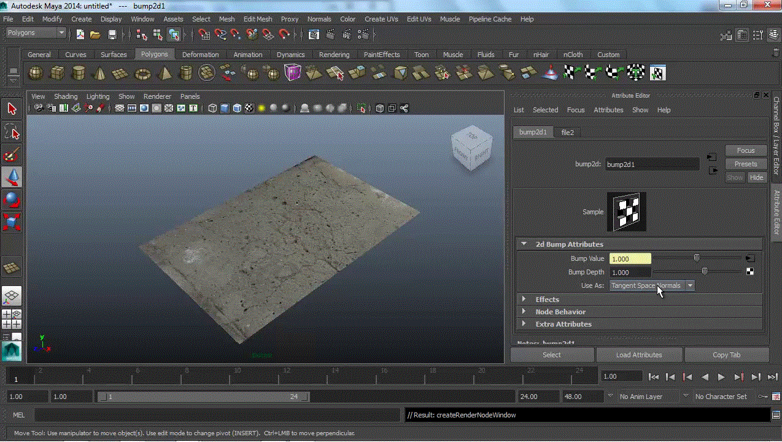Choose the Select tool arrow
782x442 pixels.
click(x=12, y=109)
